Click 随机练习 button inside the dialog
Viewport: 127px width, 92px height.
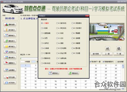tap(73, 73)
